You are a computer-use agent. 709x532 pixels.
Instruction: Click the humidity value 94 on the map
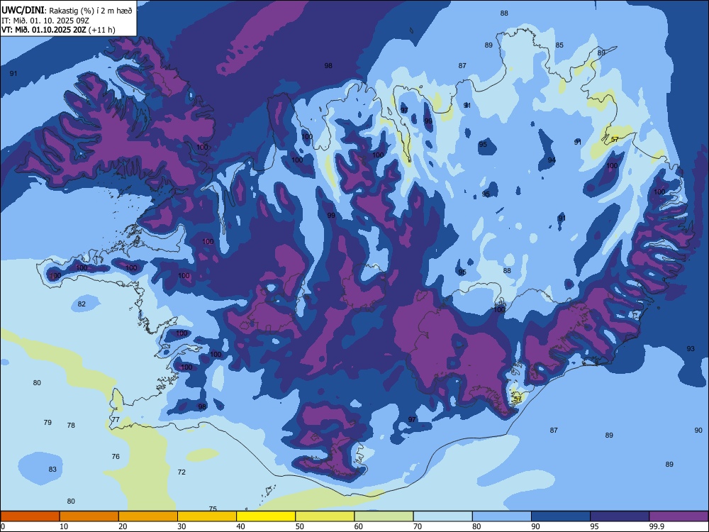552,160
